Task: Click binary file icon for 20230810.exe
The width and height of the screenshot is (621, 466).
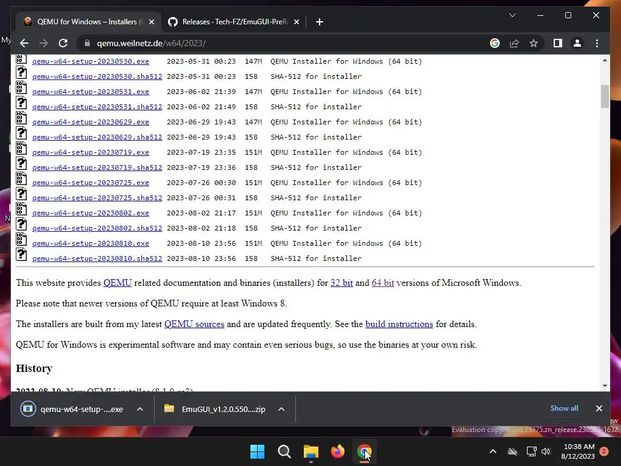Action: pyautogui.click(x=21, y=239)
